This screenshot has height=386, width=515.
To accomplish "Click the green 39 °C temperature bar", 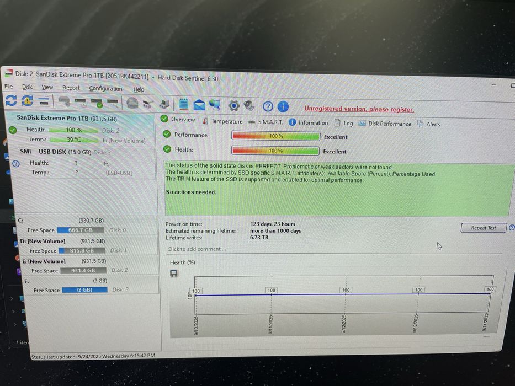I will pos(73,140).
